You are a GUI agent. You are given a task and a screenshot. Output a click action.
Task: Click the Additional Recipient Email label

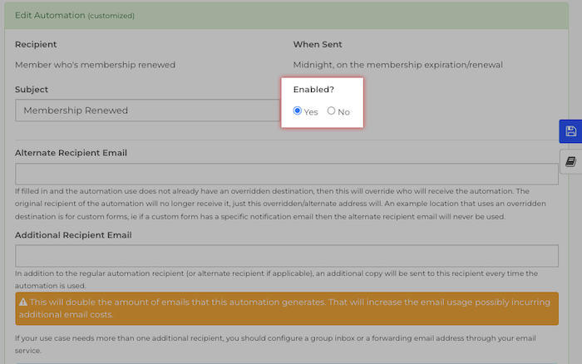[73, 235]
